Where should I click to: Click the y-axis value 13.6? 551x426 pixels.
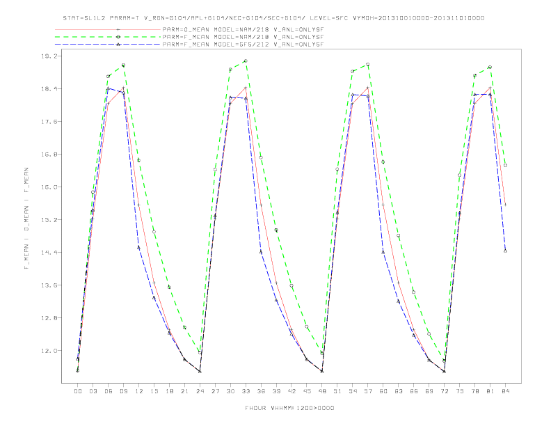[49, 285]
